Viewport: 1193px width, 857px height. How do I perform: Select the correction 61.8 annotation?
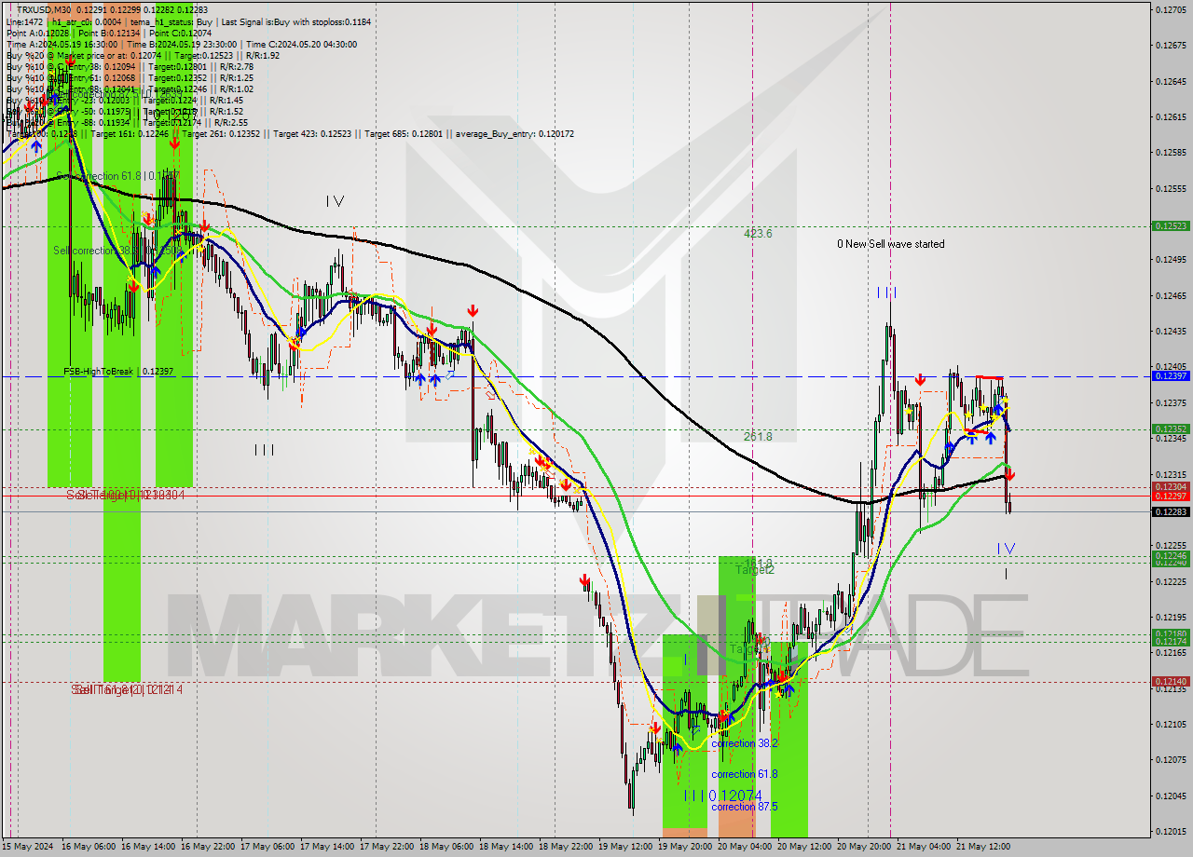tap(734, 774)
